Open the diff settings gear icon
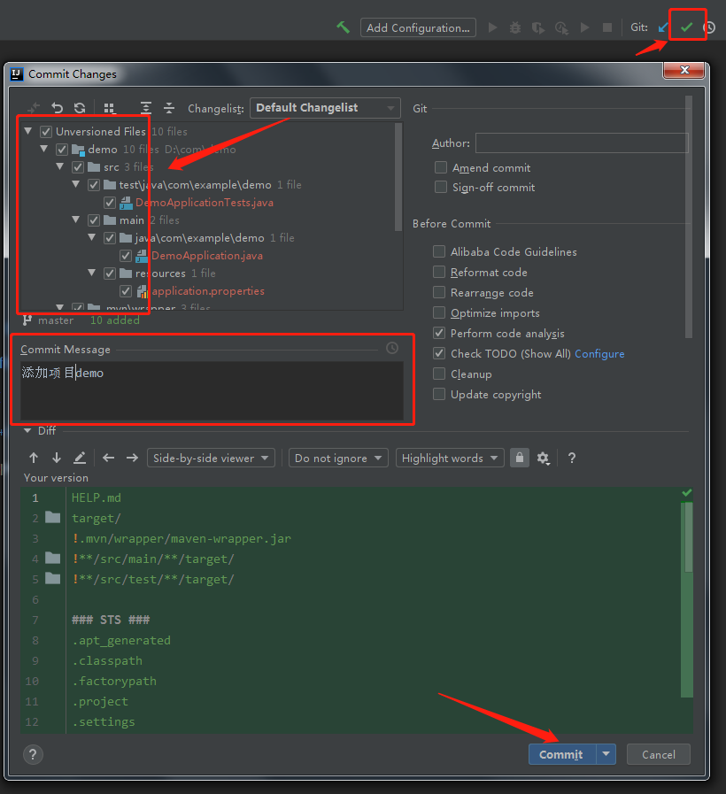This screenshot has height=794, width=726. pyautogui.click(x=543, y=459)
